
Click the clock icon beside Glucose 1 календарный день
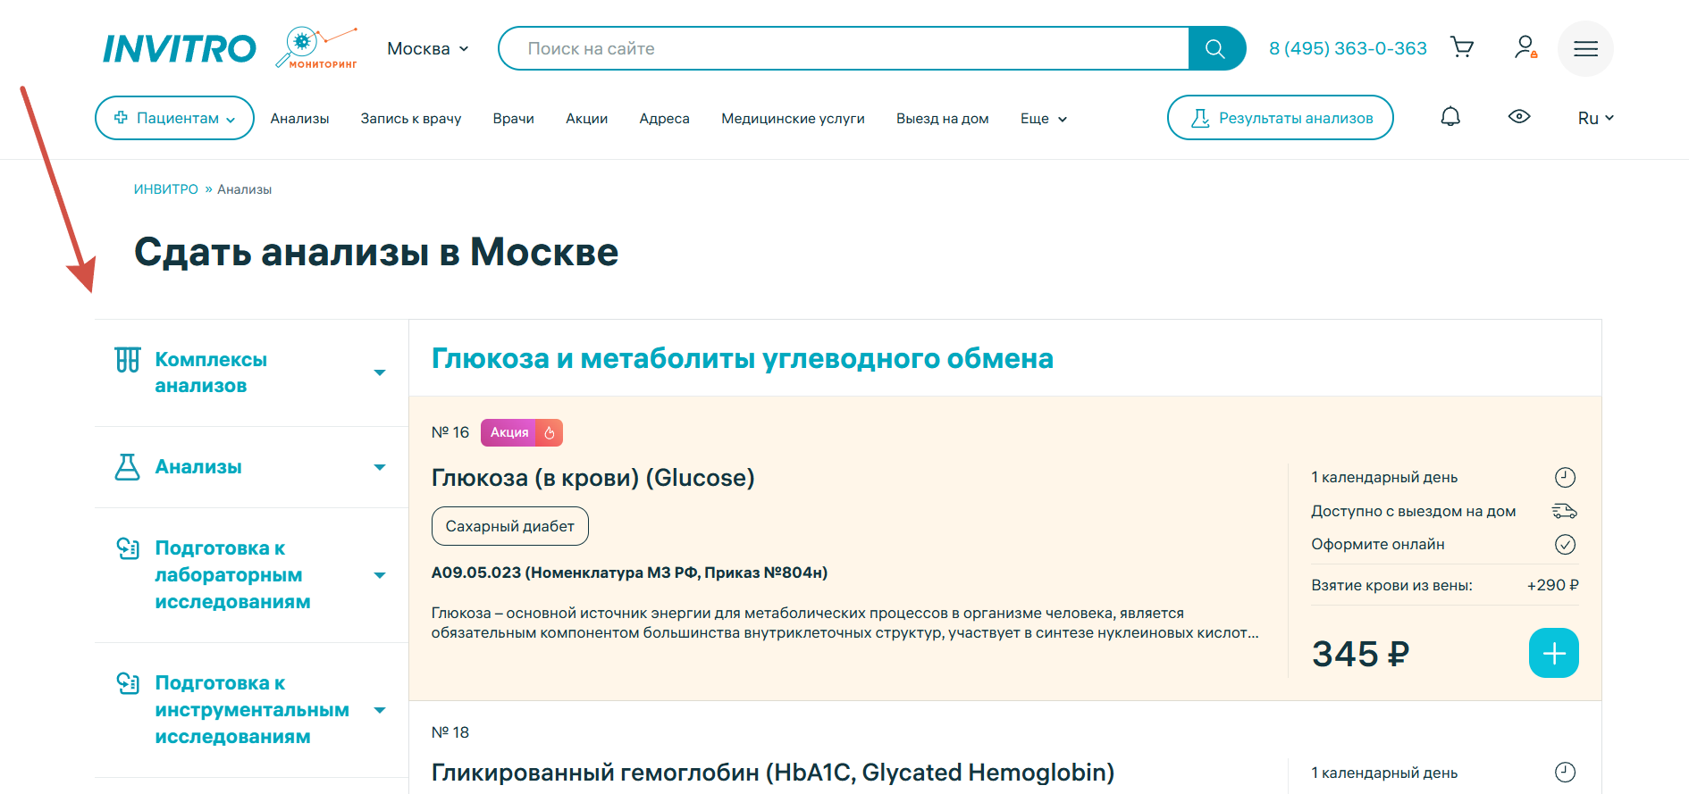tap(1565, 477)
